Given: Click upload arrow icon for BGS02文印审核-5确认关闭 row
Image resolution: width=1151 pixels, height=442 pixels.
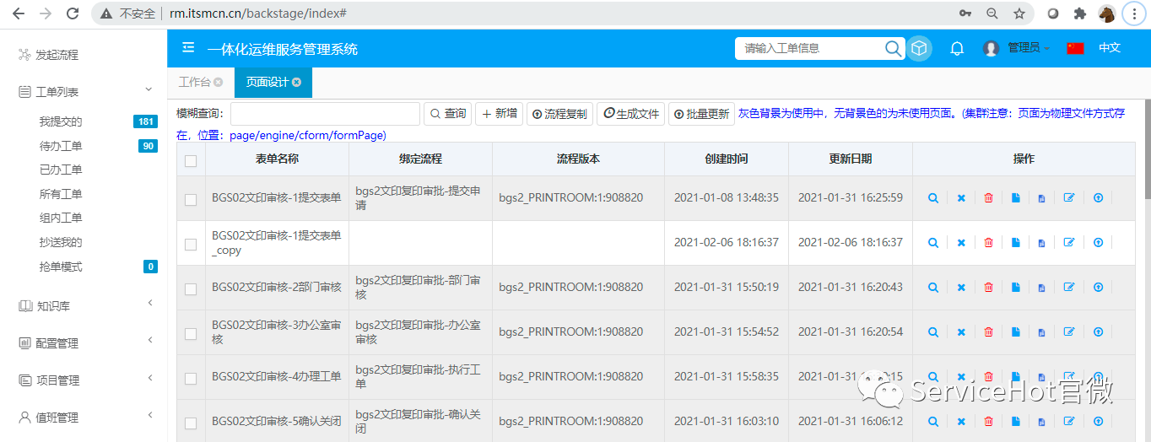Looking at the screenshot, I should (1098, 422).
